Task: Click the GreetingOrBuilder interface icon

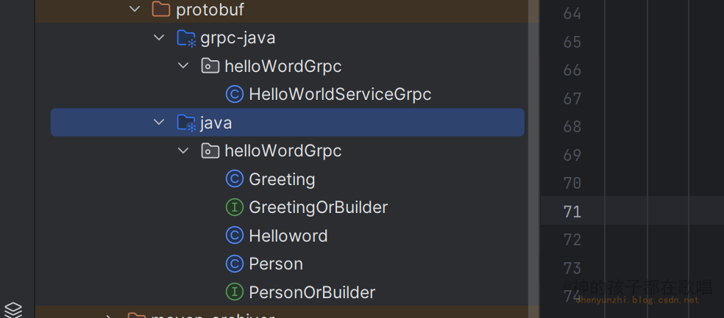Action: coord(235,208)
